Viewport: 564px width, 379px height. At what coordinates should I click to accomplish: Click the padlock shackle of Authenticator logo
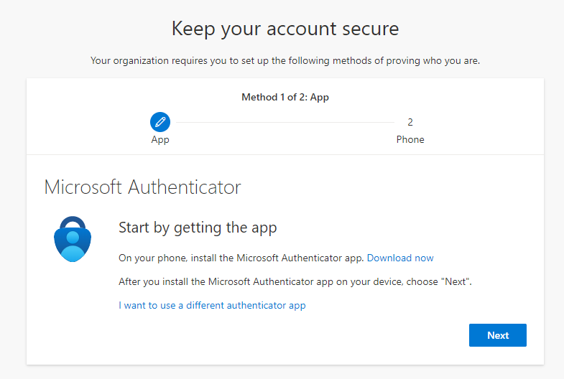[73, 222]
